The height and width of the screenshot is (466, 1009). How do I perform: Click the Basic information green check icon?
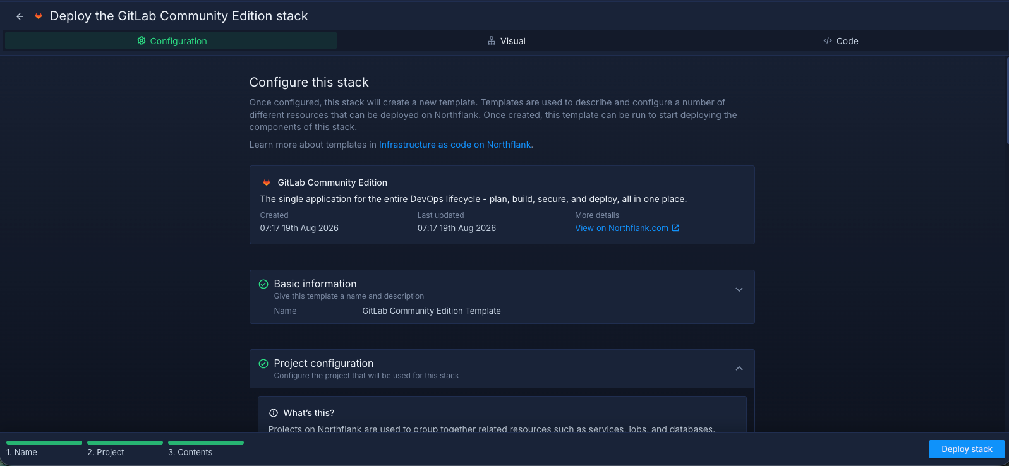pos(263,284)
